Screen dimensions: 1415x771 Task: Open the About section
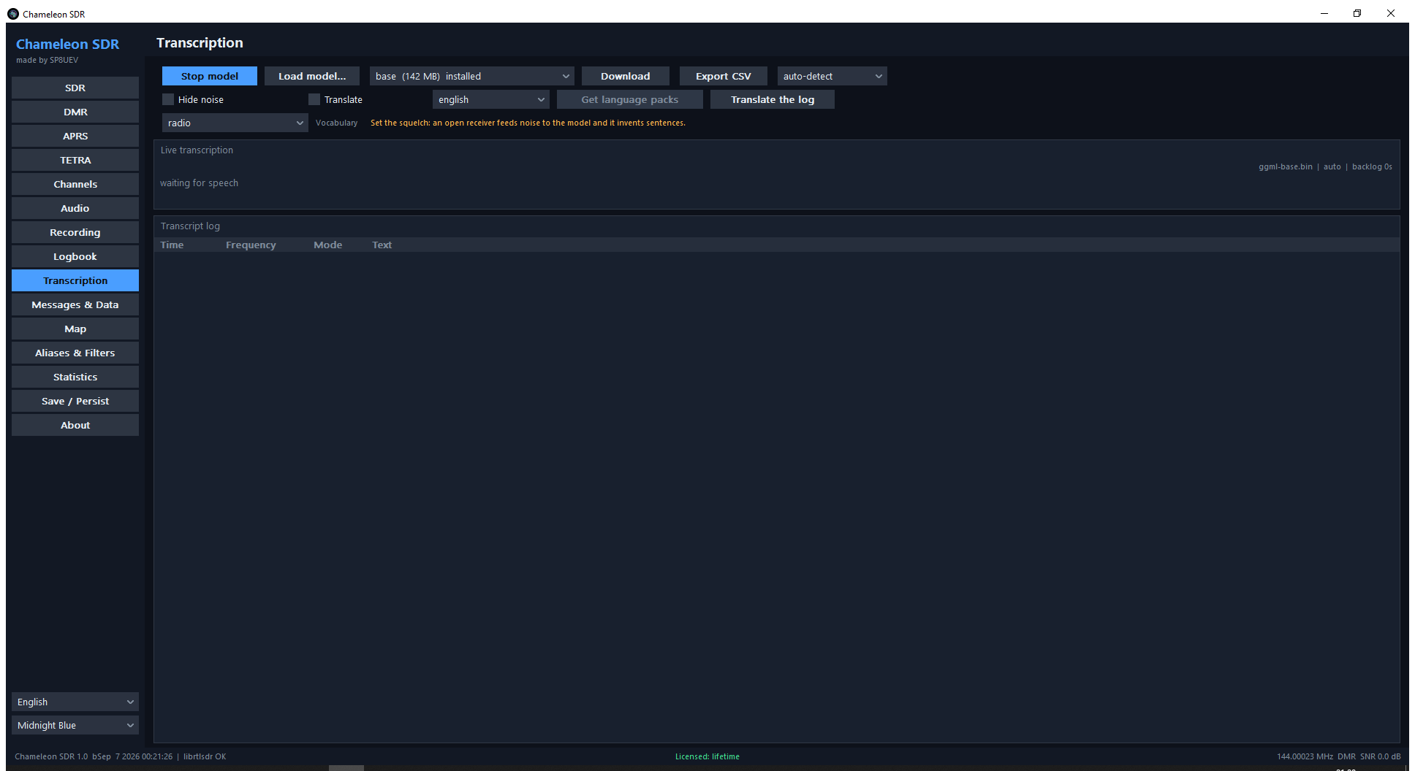click(75, 425)
